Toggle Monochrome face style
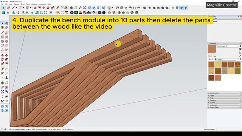The width and height of the screenshot is (242, 136). (x=167, y=8)
